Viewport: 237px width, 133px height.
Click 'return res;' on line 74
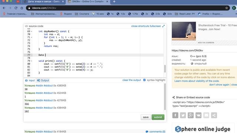51,46
